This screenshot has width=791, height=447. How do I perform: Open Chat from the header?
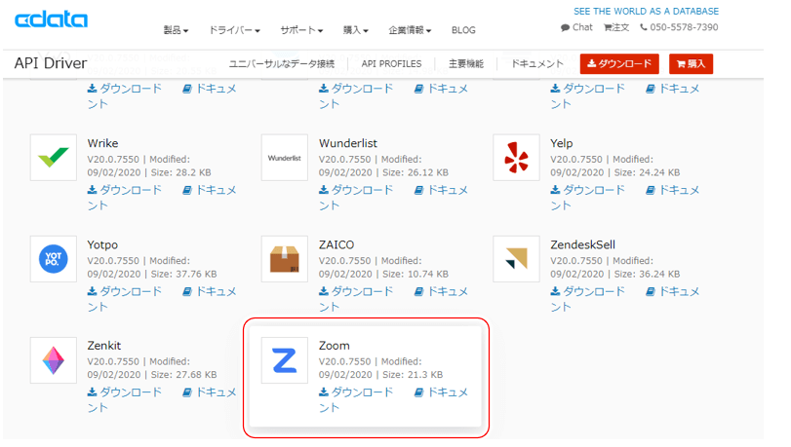[576, 27]
